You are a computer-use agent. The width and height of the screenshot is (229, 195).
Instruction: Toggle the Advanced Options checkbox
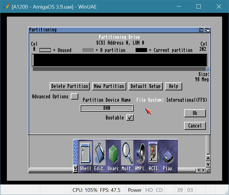[x=75, y=97]
